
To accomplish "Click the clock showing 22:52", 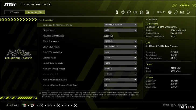I will [166, 105].
